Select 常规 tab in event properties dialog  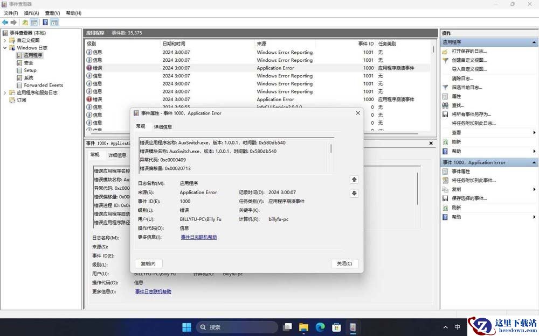click(141, 126)
